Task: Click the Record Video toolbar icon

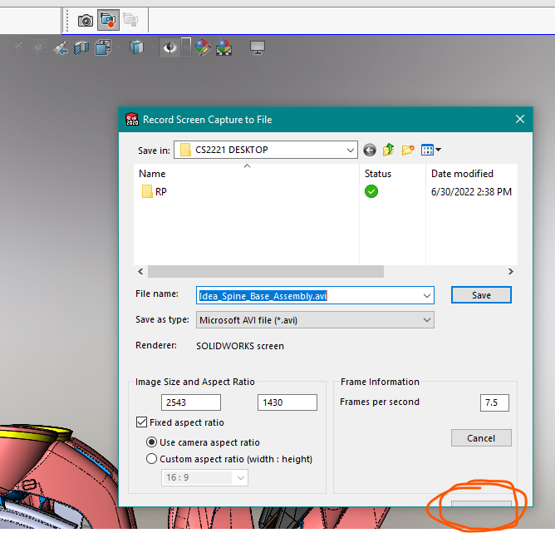Action: [x=107, y=20]
